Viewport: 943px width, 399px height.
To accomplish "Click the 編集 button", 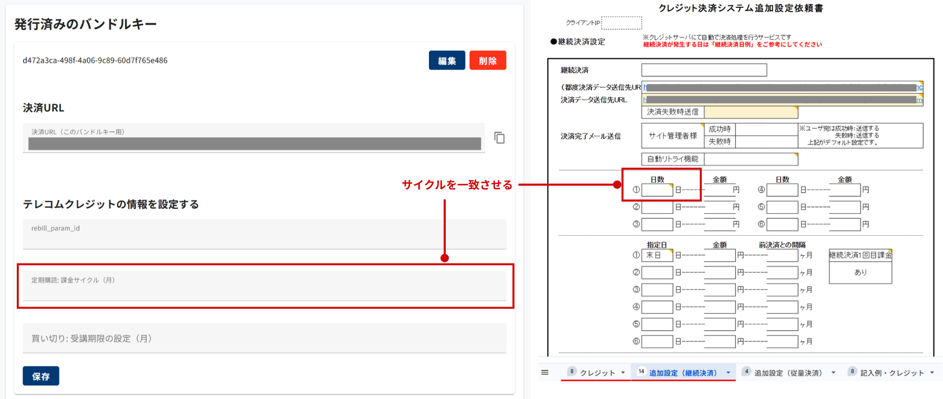I will click(x=447, y=61).
